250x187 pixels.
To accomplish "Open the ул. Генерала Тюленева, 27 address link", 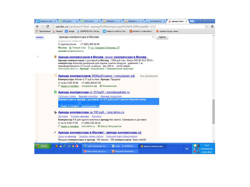I will (105, 48).
